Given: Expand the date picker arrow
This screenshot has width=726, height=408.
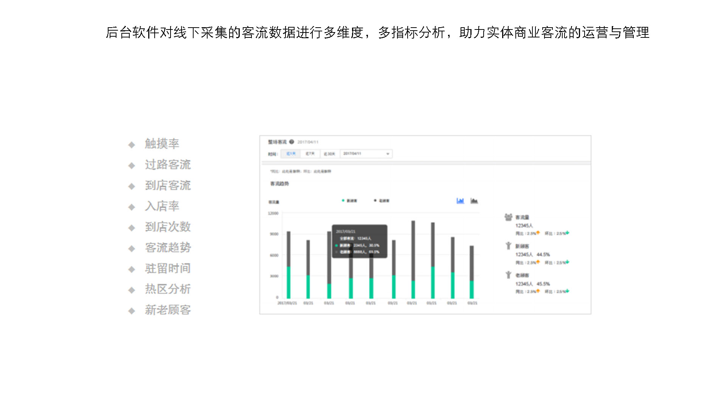Looking at the screenshot, I should pos(387,154).
